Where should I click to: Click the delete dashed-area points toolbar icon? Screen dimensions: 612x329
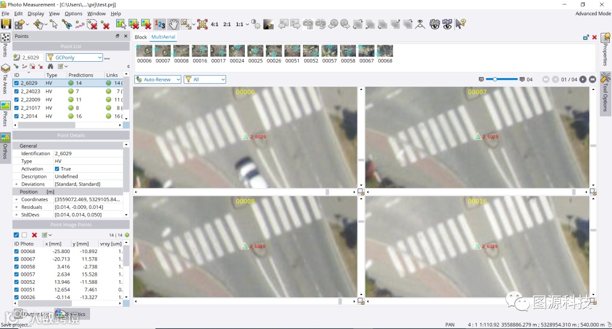[92, 24]
